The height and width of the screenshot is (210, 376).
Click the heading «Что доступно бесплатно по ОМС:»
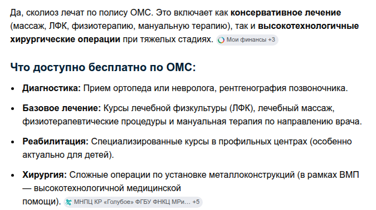tap(103, 67)
